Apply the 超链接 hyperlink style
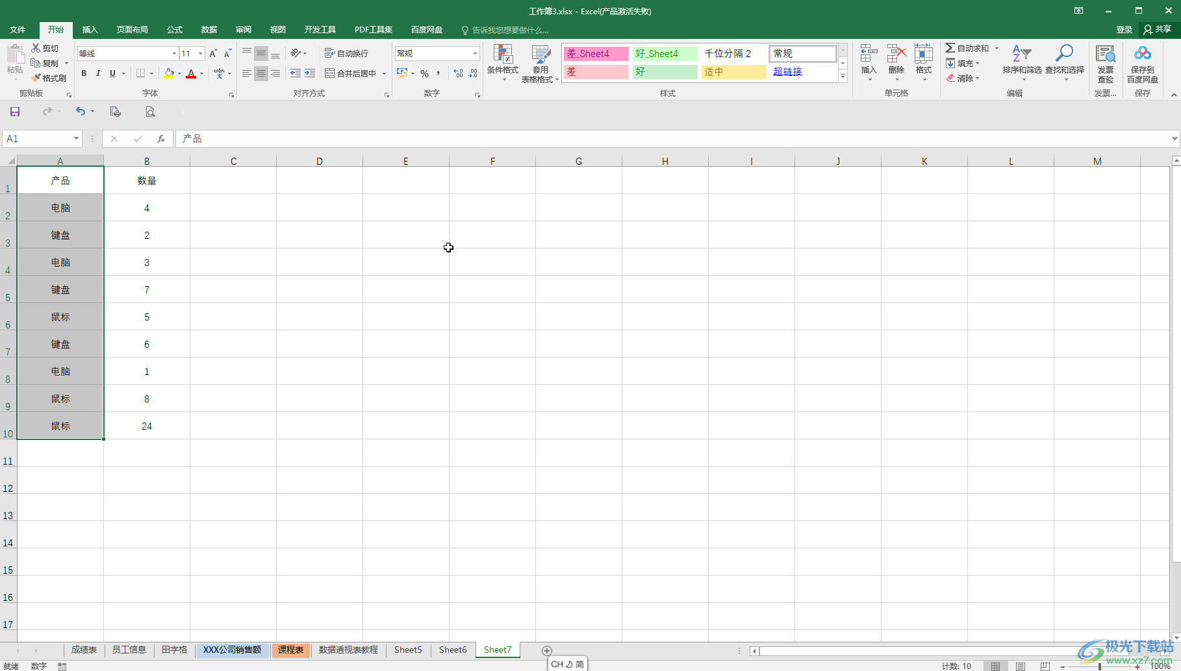The width and height of the screenshot is (1181, 671). pos(788,71)
